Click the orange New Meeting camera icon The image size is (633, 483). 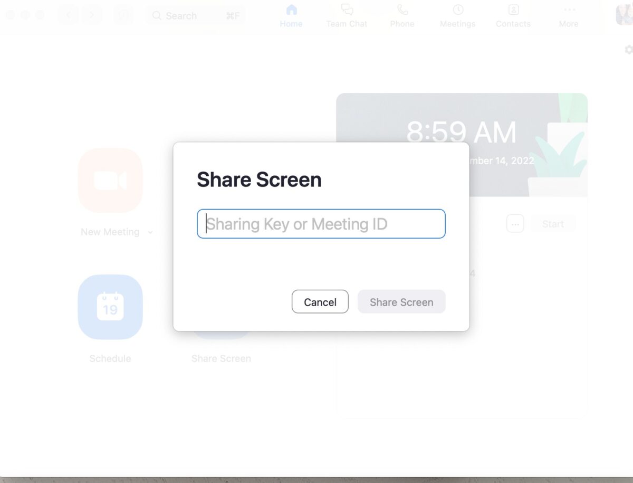(x=110, y=181)
